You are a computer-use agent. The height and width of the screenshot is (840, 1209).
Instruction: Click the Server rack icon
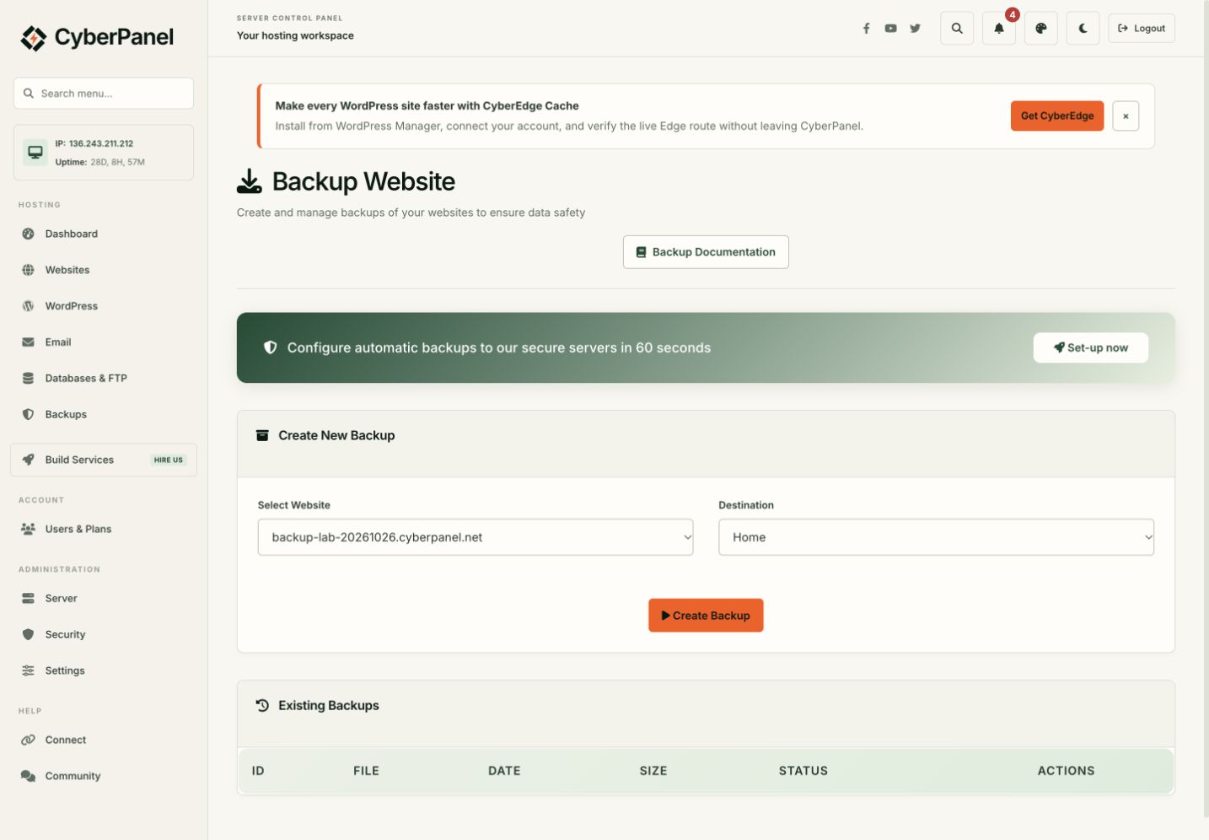point(28,598)
